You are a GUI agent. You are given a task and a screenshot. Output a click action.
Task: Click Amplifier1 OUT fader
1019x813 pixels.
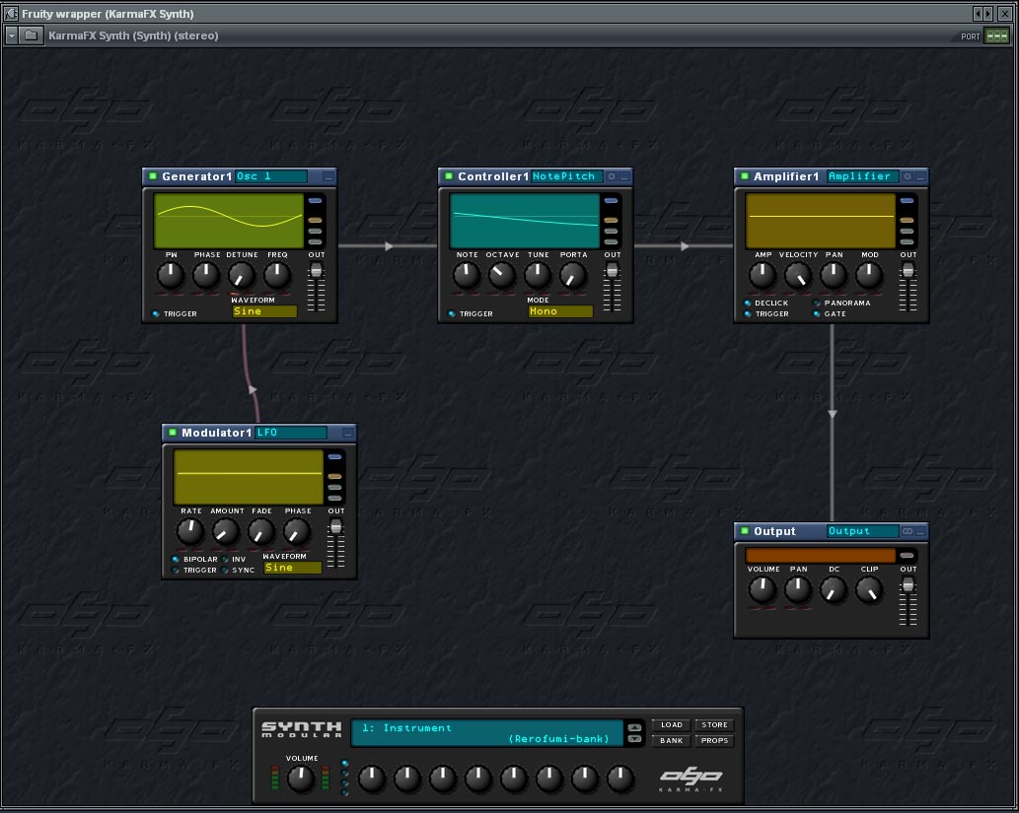908,270
